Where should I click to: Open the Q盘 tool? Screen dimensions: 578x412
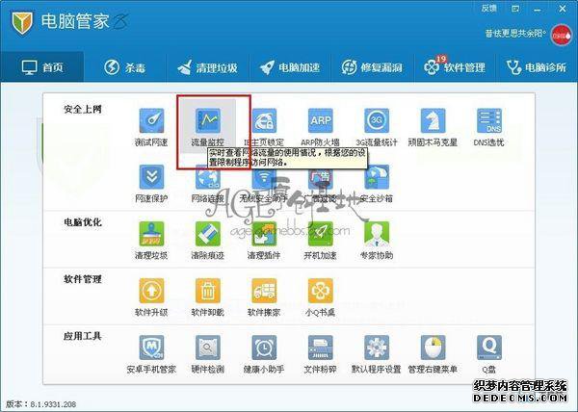(489, 354)
